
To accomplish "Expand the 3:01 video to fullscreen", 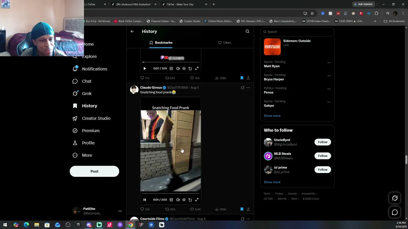I will pos(197,68).
